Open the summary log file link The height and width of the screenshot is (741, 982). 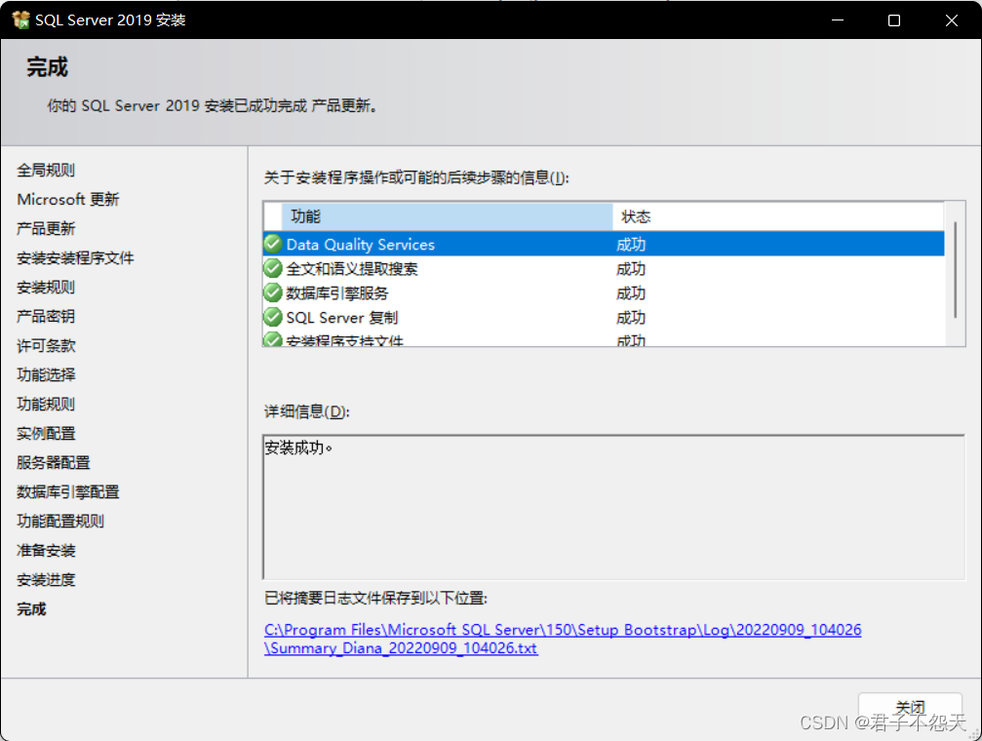coord(563,639)
